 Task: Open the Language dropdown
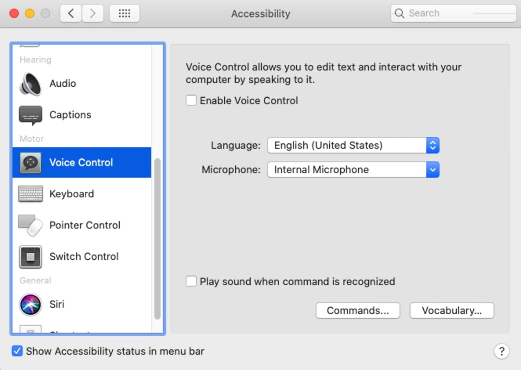point(353,145)
